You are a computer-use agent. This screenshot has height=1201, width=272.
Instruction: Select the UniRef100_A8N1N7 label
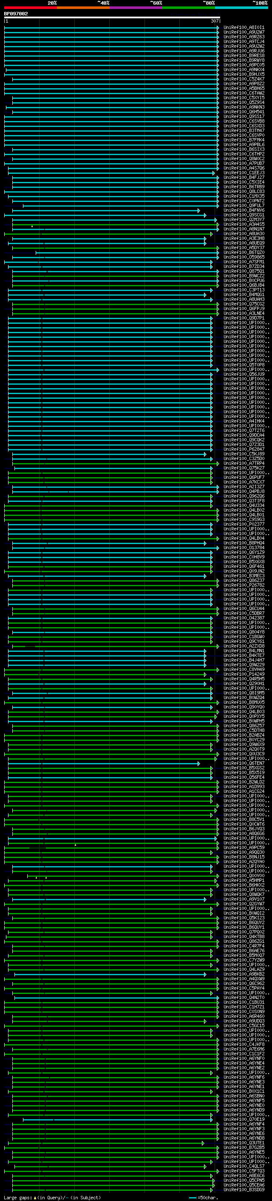(244, 229)
